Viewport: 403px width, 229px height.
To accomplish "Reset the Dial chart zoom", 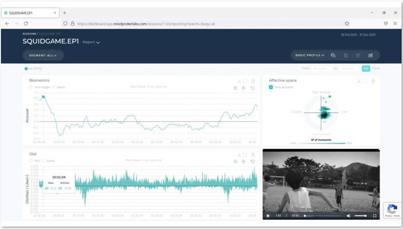I will click(x=253, y=162).
